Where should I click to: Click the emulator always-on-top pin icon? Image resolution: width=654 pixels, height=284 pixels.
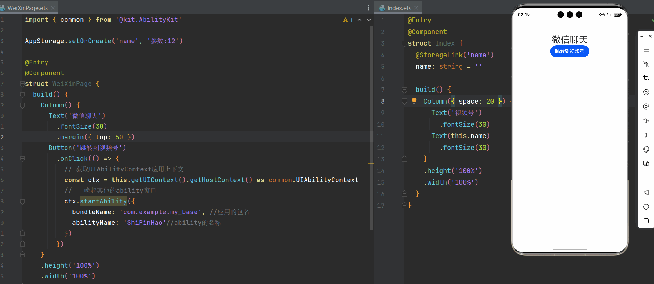[646, 64]
